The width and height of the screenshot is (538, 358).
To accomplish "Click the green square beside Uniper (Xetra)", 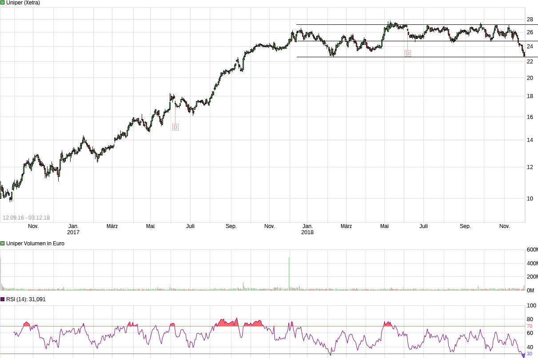I will (3, 3).
